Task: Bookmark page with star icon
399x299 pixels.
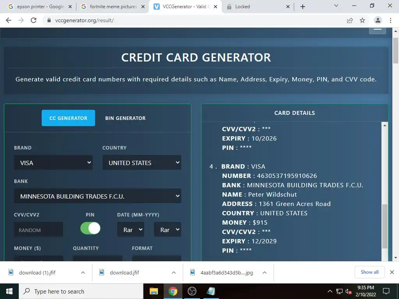Action: pos(362,20)
